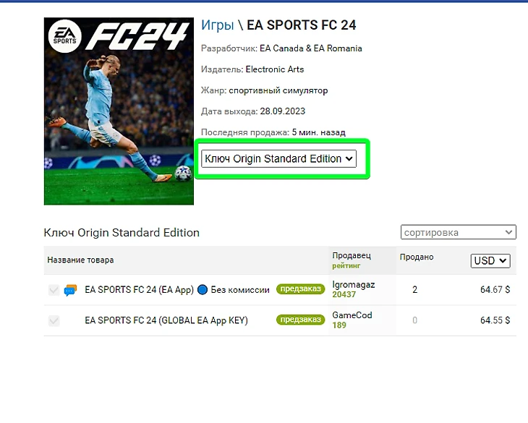This screenshot has height=423, width=528.
Task: Tick the checkbox for the EA App listing
Action: click(x=54, y=290)
